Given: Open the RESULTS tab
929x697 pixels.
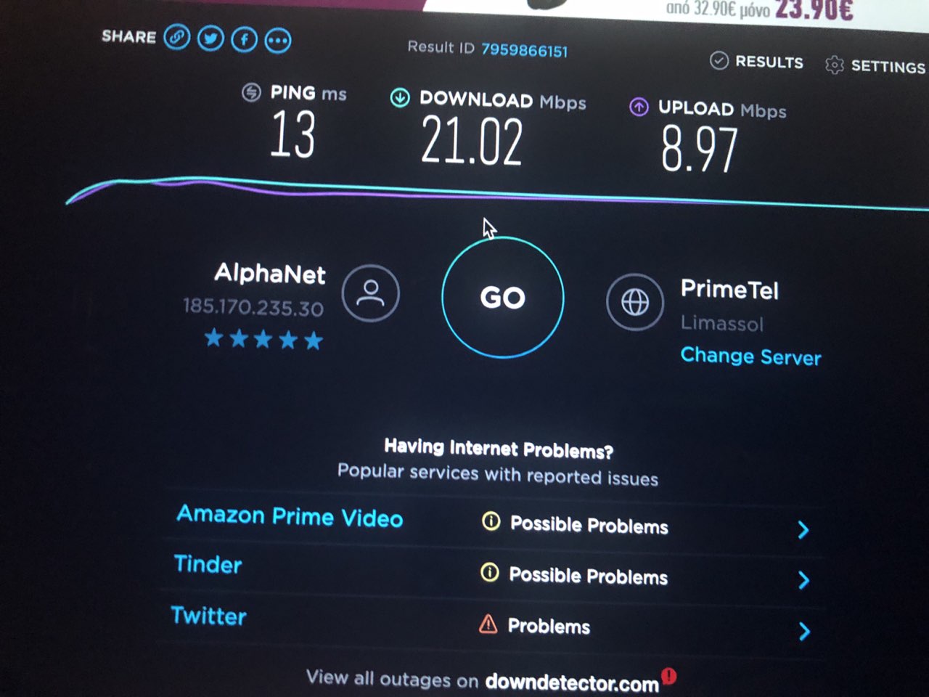Looking at the screenshot, I should [756, 61].
